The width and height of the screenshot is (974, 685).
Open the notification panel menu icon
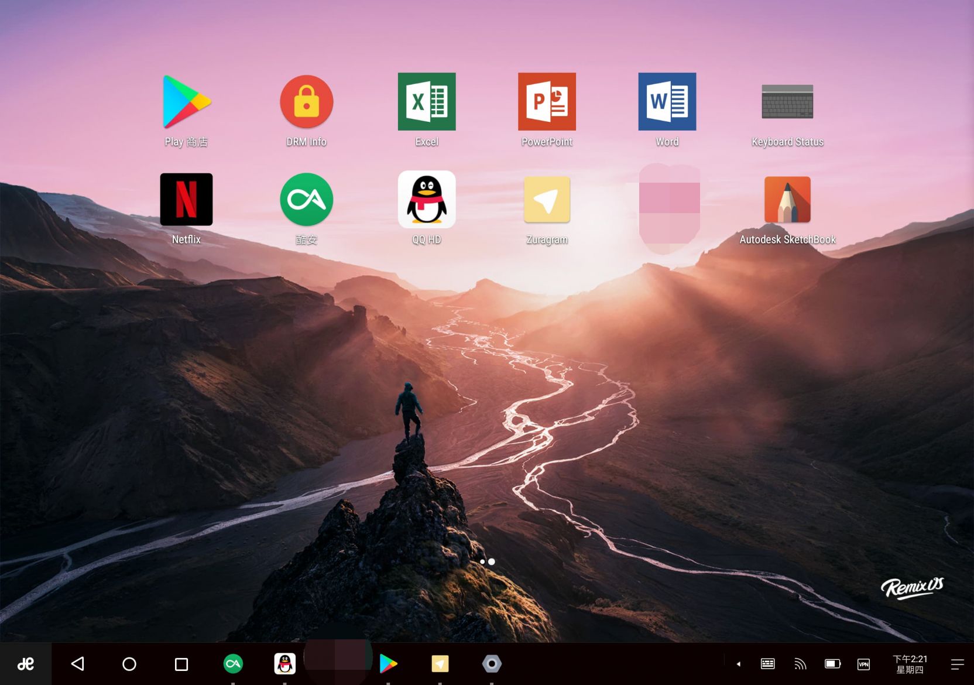(x=958, y=664)
